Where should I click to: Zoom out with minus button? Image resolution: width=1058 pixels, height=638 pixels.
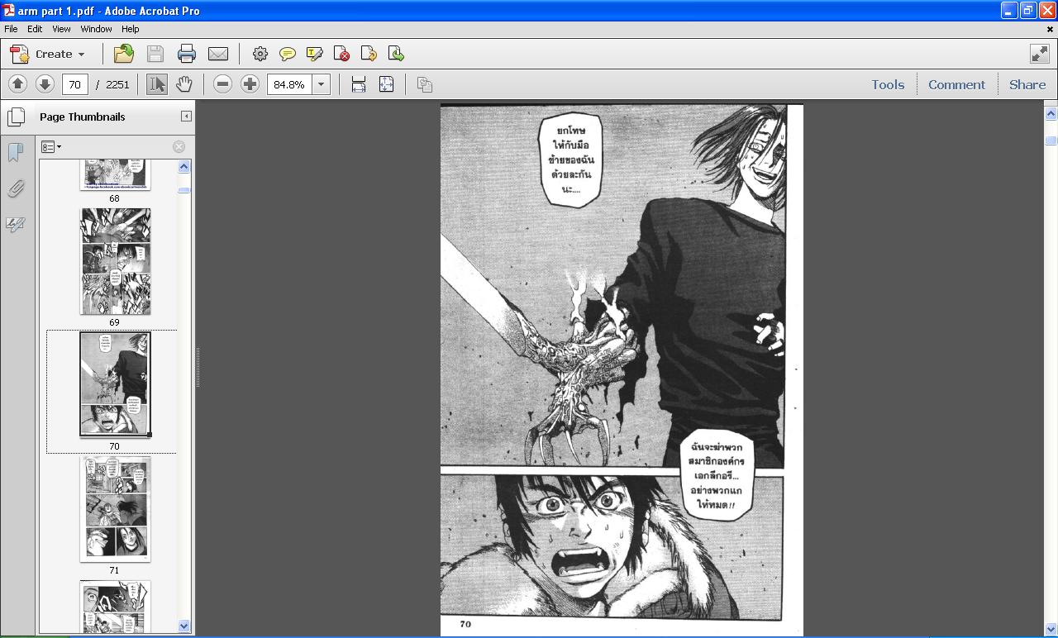click(x=222, y=84)
